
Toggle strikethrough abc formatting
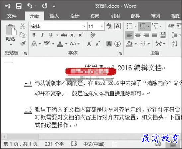[x=64, y=35]
